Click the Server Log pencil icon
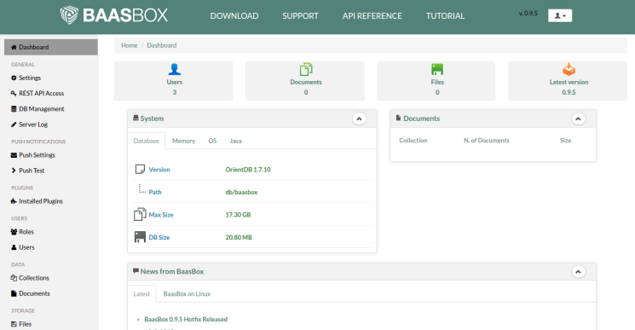Viewport: 635px width, 330px height. [14, 124]
